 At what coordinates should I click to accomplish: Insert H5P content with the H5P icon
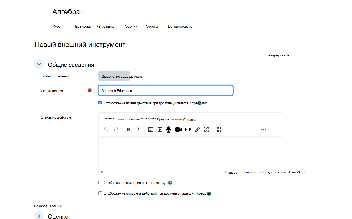pos(188,130)
